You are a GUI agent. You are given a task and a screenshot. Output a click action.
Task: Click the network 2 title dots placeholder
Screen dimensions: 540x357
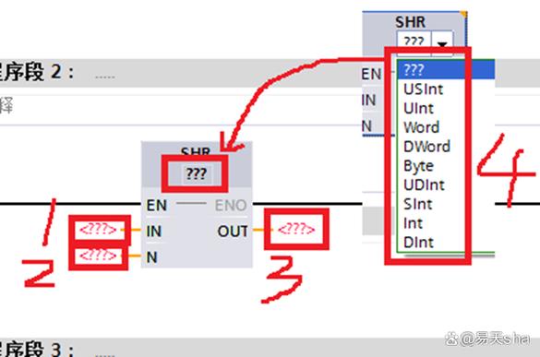[104, 77]
